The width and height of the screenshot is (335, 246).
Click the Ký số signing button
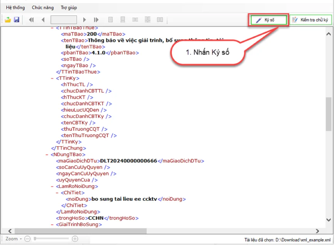click(268, 20)
